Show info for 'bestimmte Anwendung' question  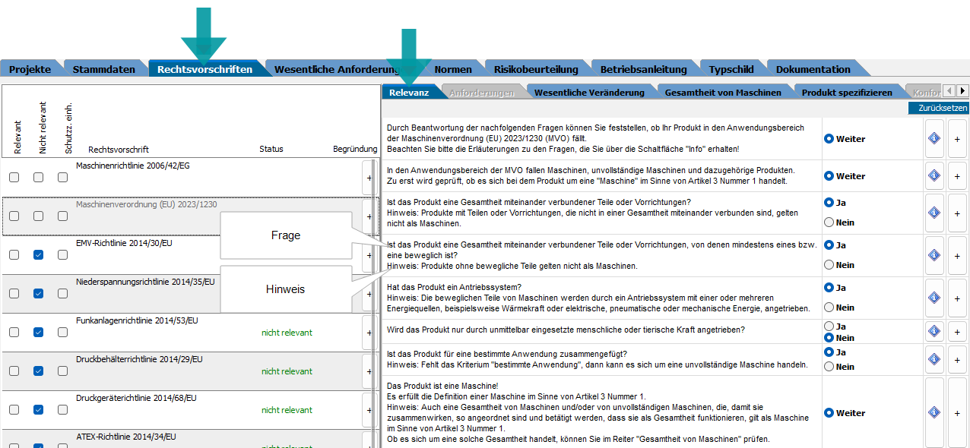[x=934, y=359]
